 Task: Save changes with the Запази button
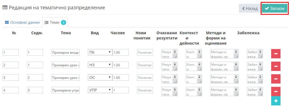(x=275, y=8)
